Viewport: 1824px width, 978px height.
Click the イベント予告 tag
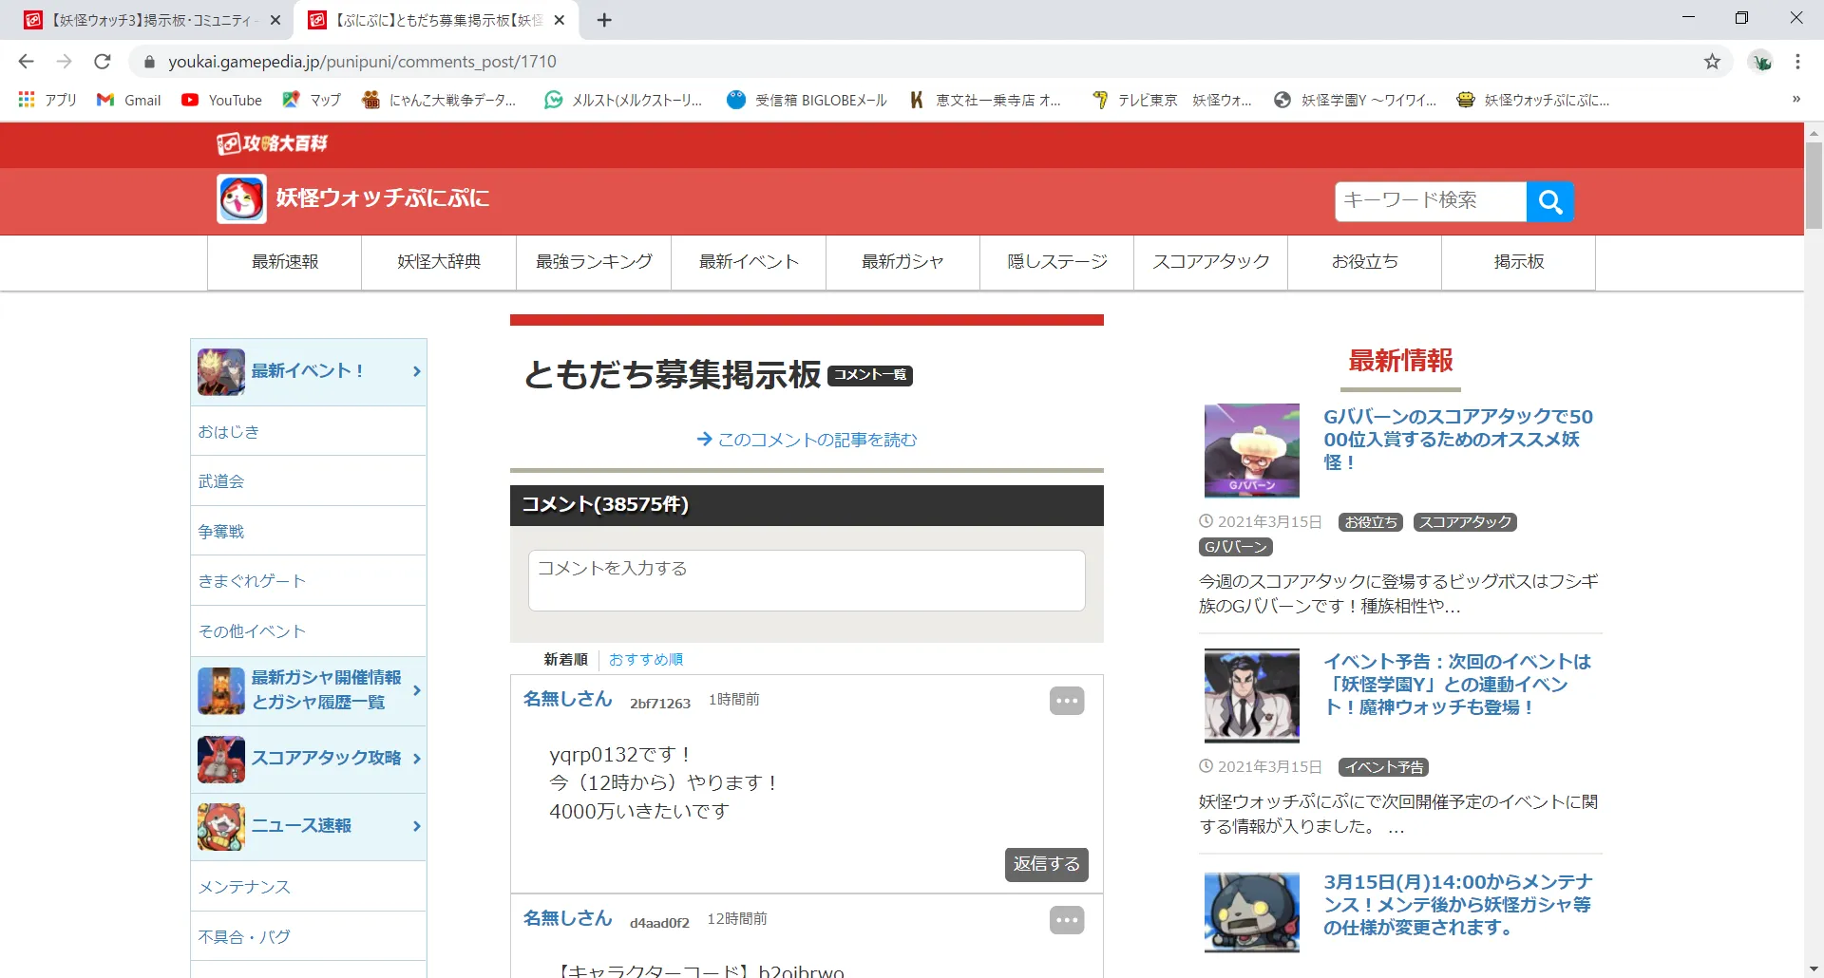pyautogui.click(x=1383, y=767)
